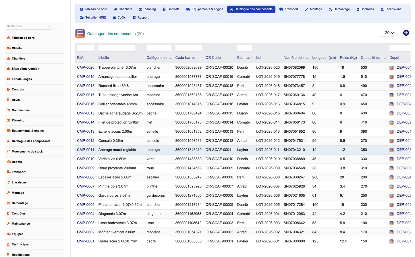Click the Livraisons sidebar icon
The width and height of the screenshot is (415, 257).
click(9, 182)
